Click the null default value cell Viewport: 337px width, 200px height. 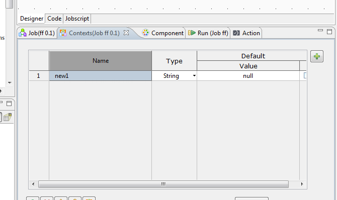248,76
